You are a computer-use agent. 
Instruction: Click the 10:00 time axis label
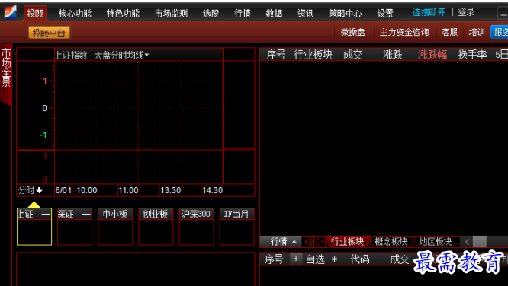[87, 190]
